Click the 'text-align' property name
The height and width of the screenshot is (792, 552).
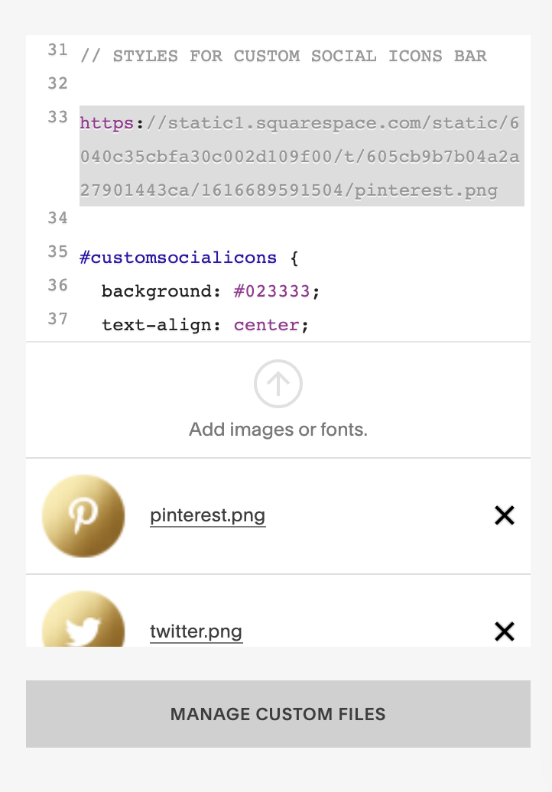coord(156,325)
